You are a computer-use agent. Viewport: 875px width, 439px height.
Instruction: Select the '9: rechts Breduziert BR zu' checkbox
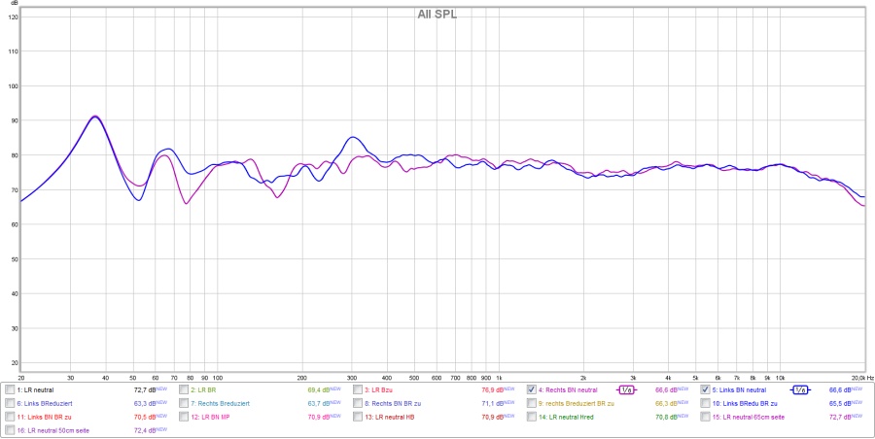532,403
